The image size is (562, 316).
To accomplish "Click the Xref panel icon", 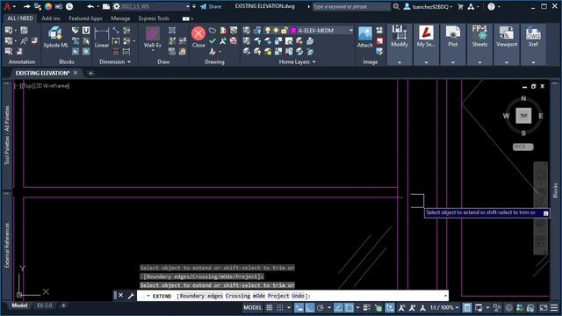I will [533, 37].
